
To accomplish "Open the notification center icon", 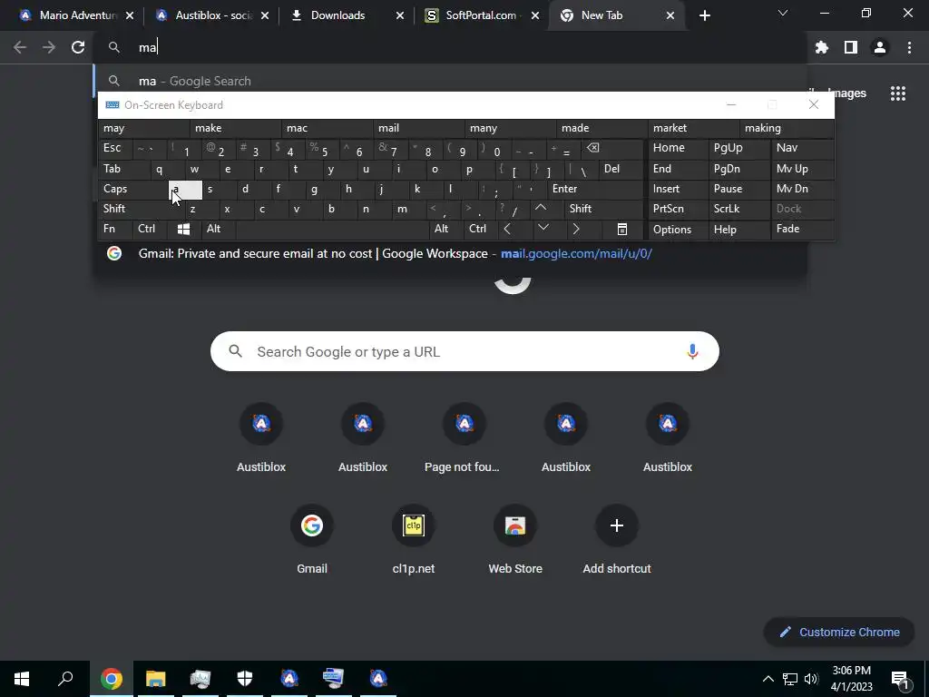I will point(899,679).
